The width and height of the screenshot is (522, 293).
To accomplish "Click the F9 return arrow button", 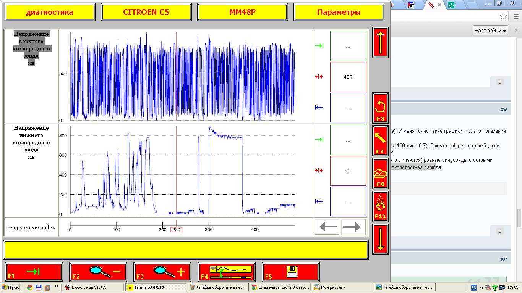I will (380, 108).
